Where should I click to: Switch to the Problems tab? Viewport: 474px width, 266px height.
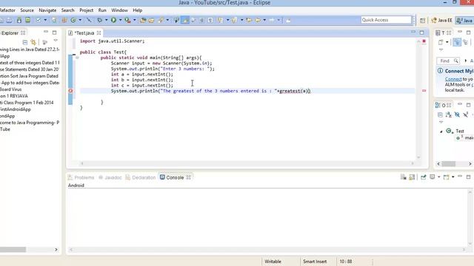pyautogui.click(x=81, y=177)
